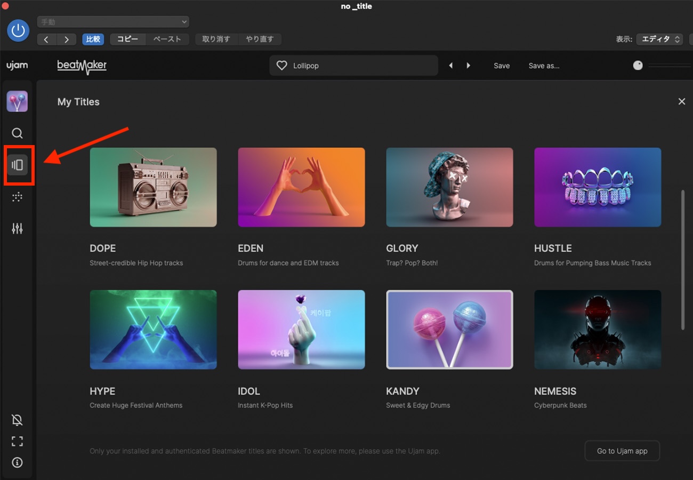The image size is (693, 480).
Task: Go to previous setting with left chevron
Action: tap(47, 39)
